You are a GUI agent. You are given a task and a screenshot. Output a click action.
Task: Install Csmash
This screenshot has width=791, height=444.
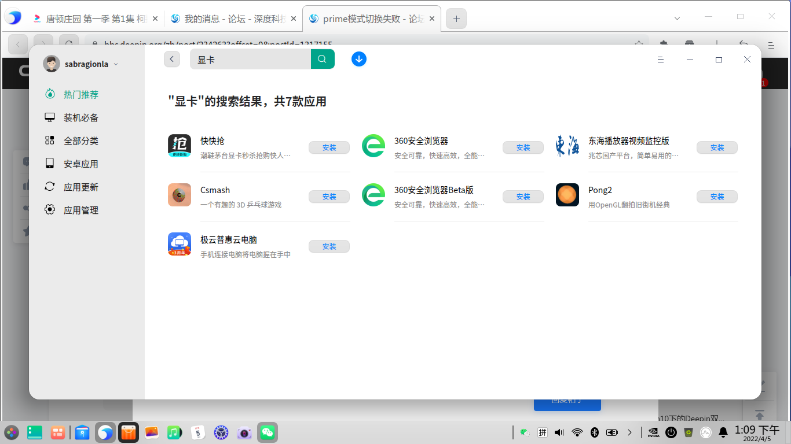point(329,197)
